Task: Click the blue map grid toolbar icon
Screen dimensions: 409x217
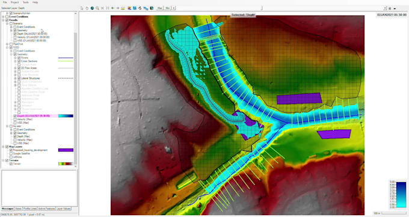Action: pos(134,8)
